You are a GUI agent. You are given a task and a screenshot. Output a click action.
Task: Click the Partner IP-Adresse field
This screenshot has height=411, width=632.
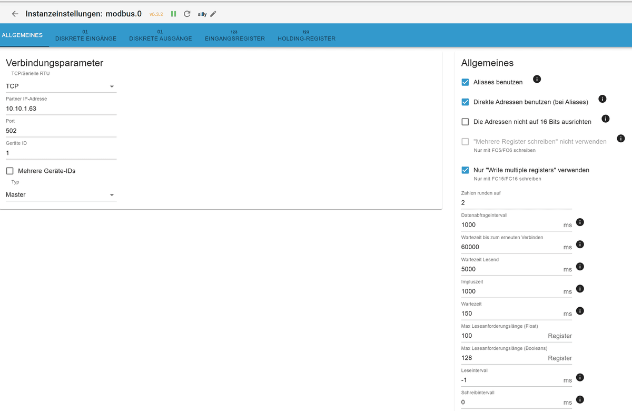[61, 109]
